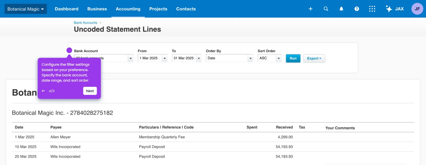Image resolution: width=426 pixels, height=165 pixels.
Task: Open the From date picker arrow
Action: (165, 58)
